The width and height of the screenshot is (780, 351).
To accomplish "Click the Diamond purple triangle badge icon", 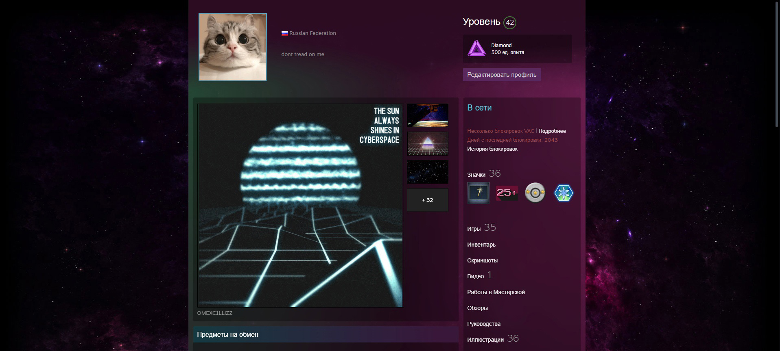I will point(476,48).
